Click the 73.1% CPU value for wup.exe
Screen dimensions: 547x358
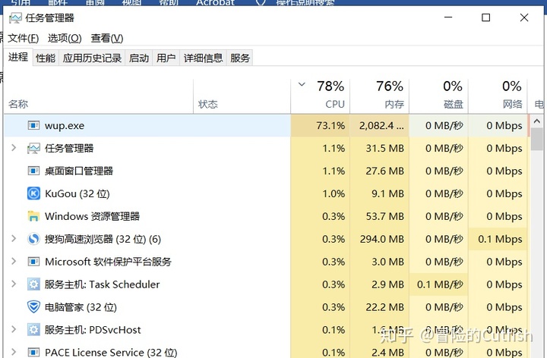(x=330, y=125)
